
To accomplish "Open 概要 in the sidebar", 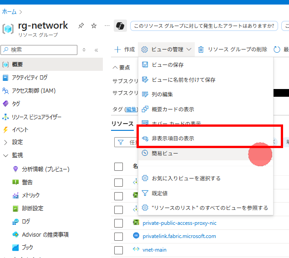I will (51, 64).
